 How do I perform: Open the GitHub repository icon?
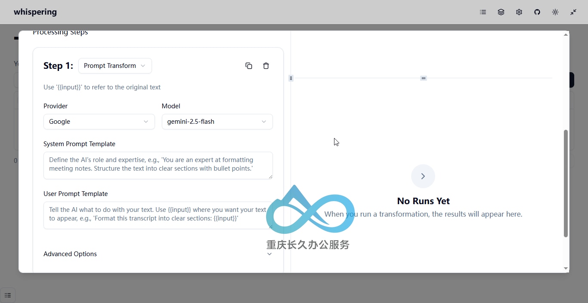537,12
